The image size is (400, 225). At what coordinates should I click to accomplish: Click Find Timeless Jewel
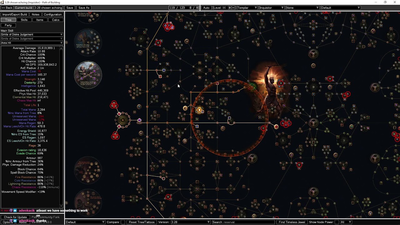[292, 222]
